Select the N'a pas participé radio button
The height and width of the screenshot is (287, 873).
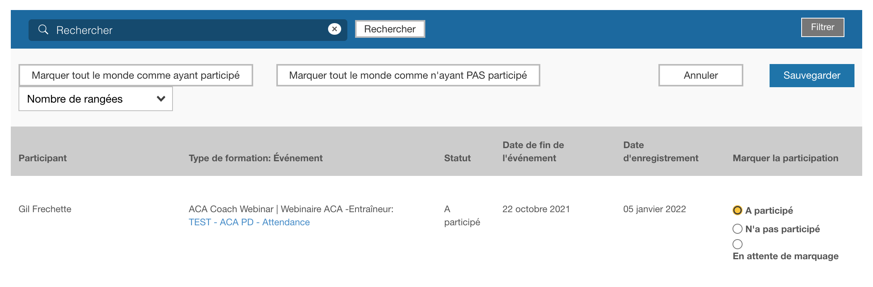(x=737, y=229)
